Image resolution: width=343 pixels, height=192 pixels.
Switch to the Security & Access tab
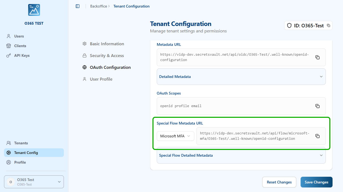pos(107,56)
